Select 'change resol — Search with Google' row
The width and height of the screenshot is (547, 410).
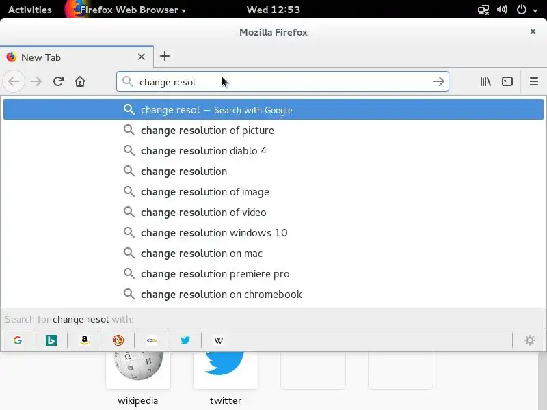tap(273, 109)
